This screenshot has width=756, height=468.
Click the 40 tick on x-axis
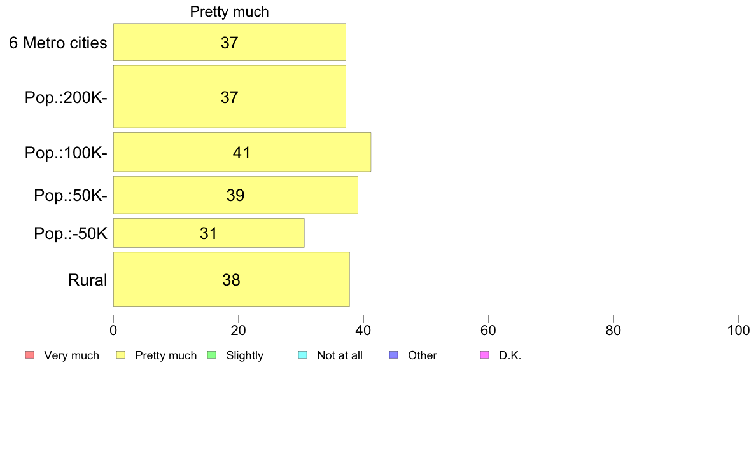point(363,330)
